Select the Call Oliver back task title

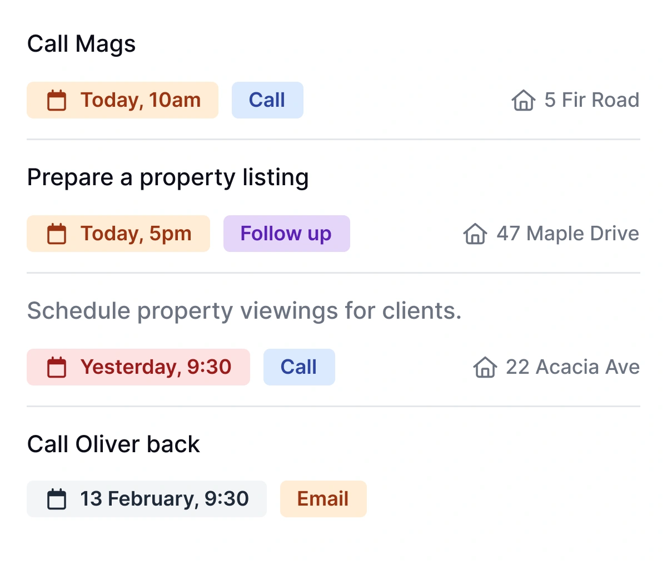point(113,444)
